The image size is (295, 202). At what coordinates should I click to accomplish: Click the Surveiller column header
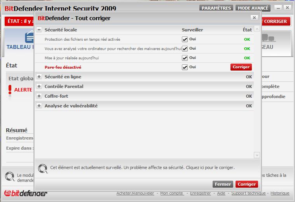click(x=192, y=30)
